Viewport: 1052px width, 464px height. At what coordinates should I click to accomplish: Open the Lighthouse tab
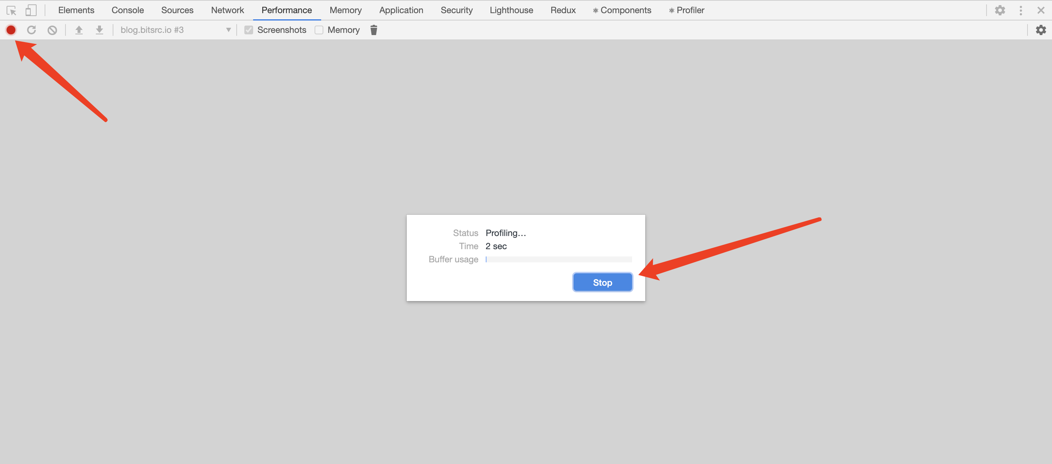[511, 10]
